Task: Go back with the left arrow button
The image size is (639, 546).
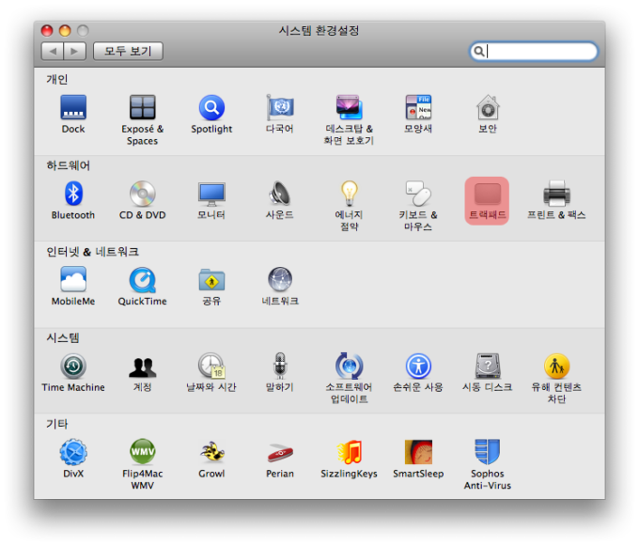Action: click(53, 52)
